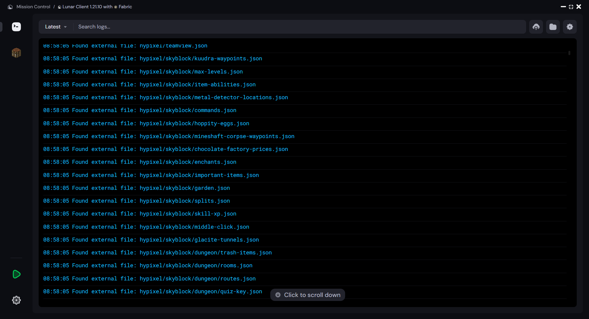Click the scroll-down circle icon inside the button
589x319 pixels.
click(278, 295)
